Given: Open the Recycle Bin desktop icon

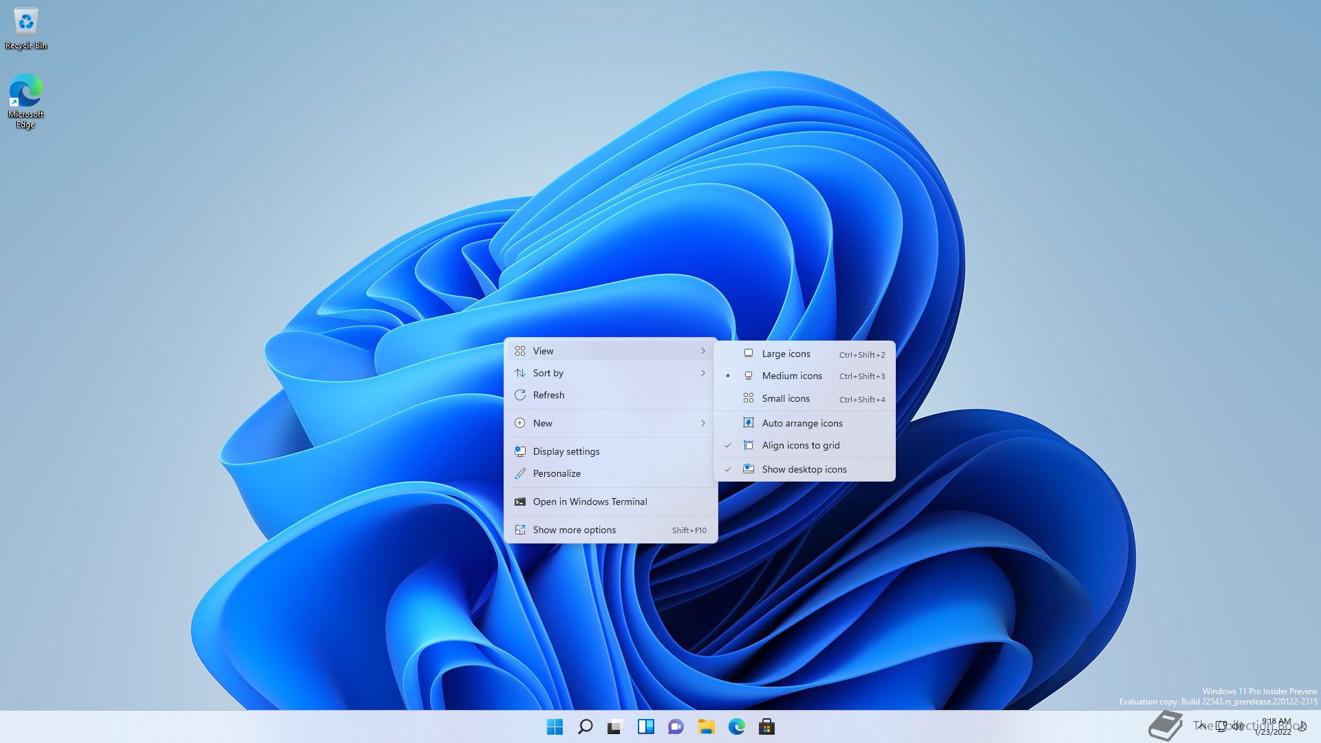Looking at the screenshot, I should point(26,29).
